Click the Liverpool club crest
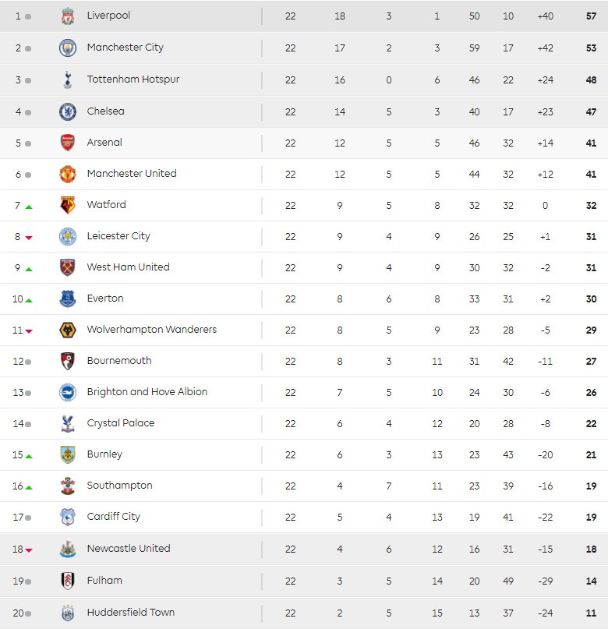This screenshot has height=629, width=608. coord(68,16)
